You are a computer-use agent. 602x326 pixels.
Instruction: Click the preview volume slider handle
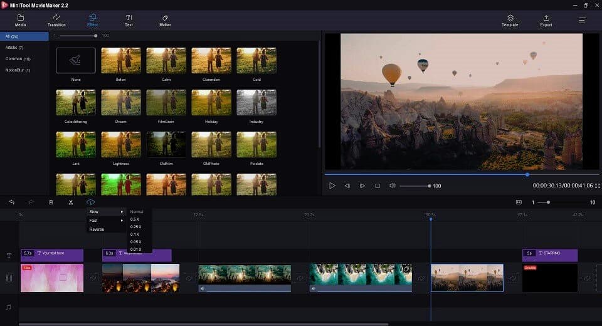click(429, 186)
